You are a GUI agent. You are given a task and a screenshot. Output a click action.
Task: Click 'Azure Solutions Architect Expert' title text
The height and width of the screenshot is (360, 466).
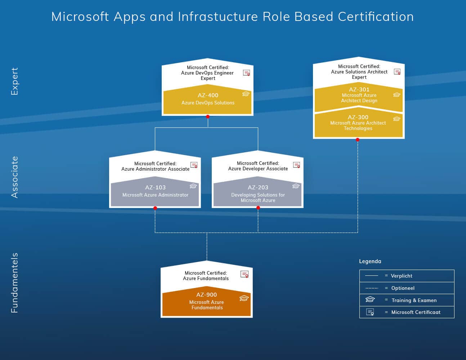tap(359, 75)
